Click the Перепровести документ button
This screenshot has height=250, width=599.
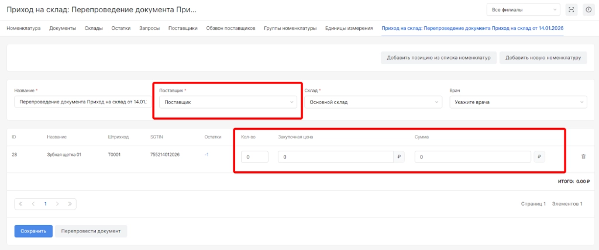click(x=91, y=231)
